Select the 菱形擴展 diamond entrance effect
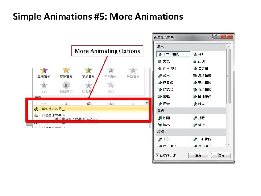Image resolution: width=261 pixels, height=196 pixels. coord(202,82)
